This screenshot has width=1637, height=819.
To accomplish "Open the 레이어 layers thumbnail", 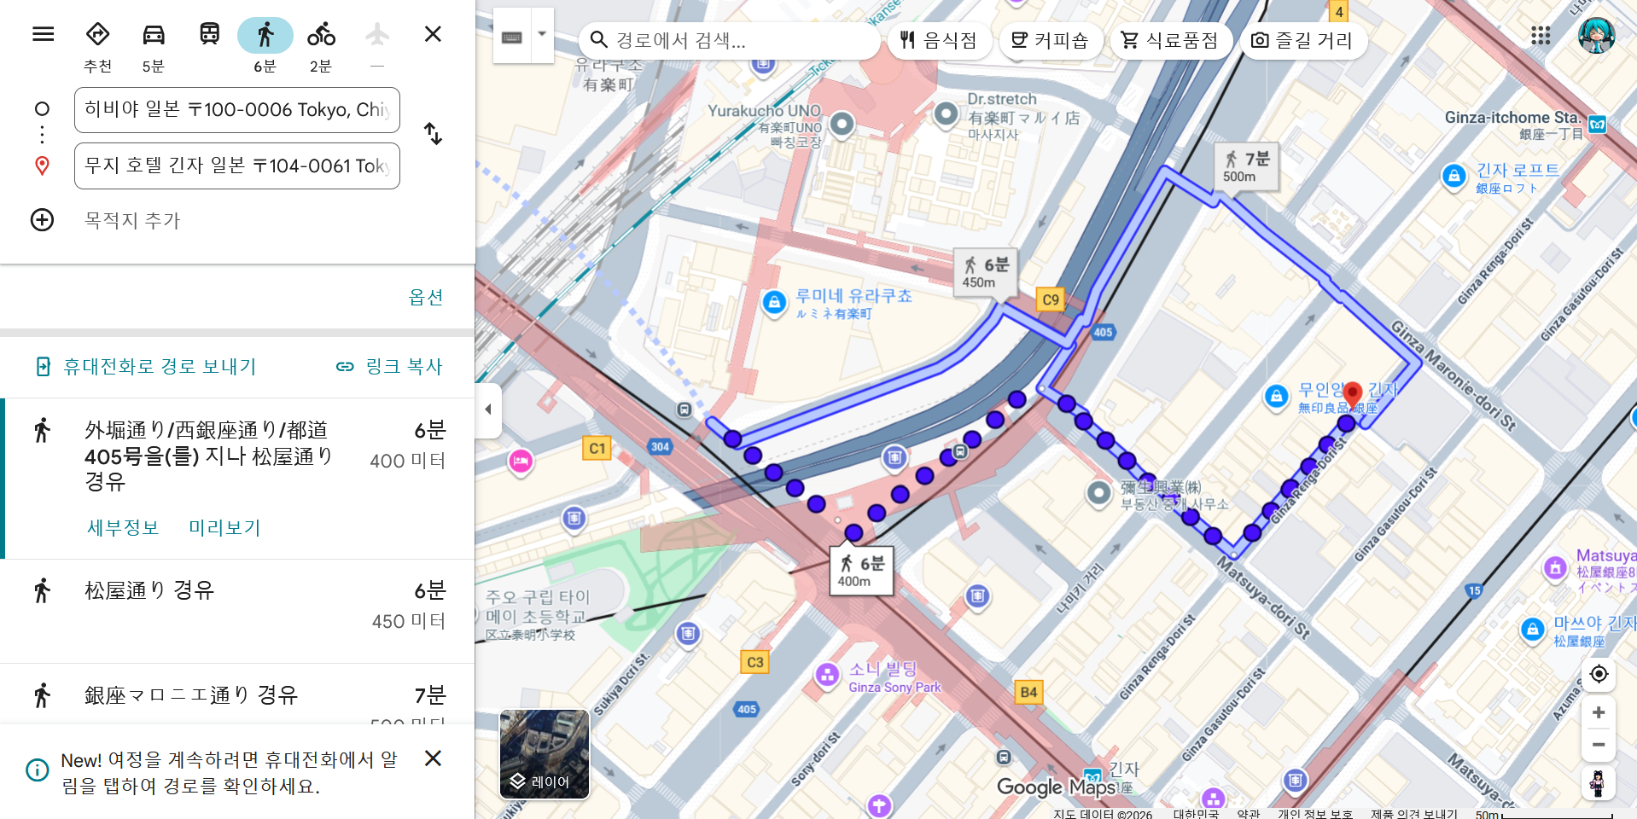I will pyautogui.click(x=545, y=754).
